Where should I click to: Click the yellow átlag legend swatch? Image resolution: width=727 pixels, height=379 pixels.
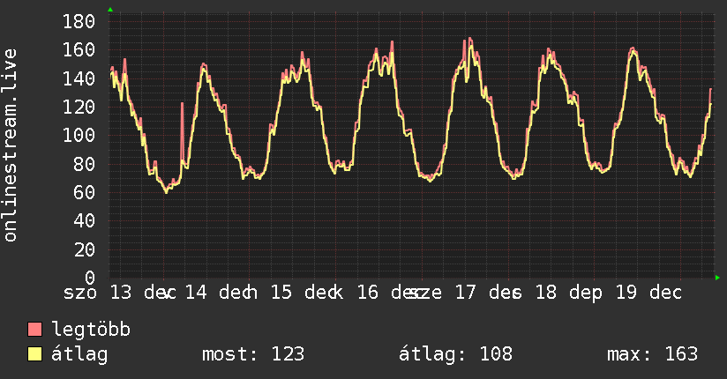coord(34,354)
